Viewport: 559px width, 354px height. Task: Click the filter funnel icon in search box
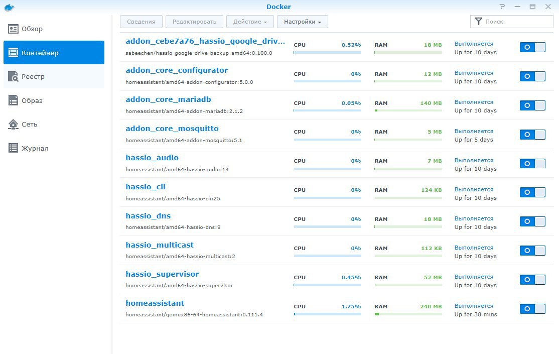click(x=479, y=22)
